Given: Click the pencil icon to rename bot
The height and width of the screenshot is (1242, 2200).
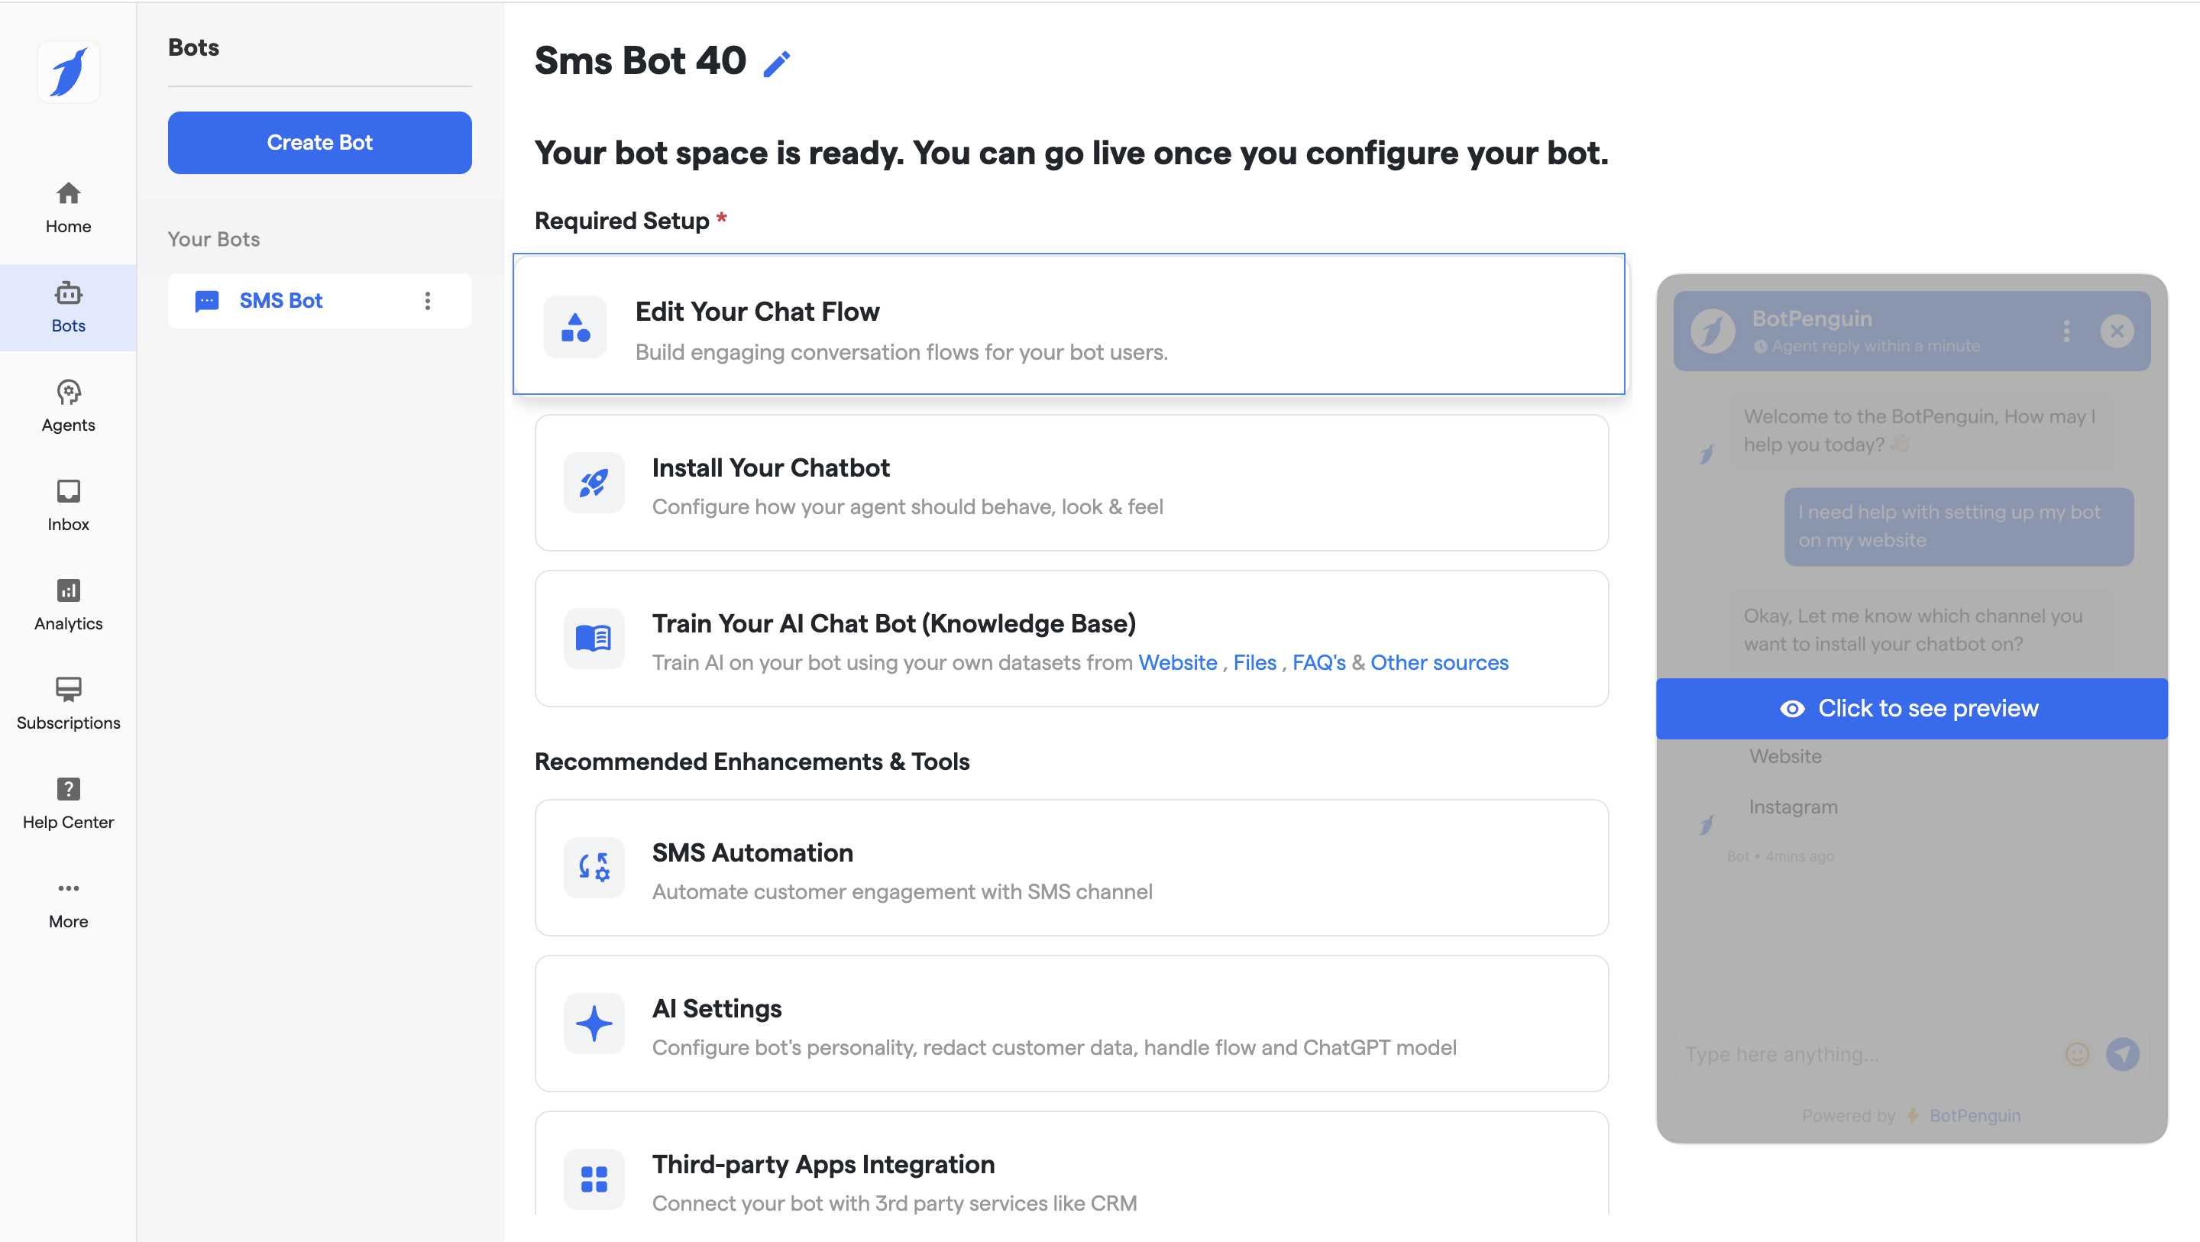Looking at the screenshot, I should tap(776, 64).
